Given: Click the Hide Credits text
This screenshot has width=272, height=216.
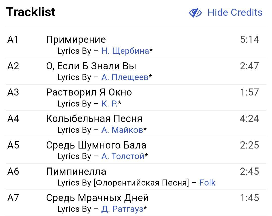Looking at the screenshot, I should pyautogui.click(x=235, y=12).
